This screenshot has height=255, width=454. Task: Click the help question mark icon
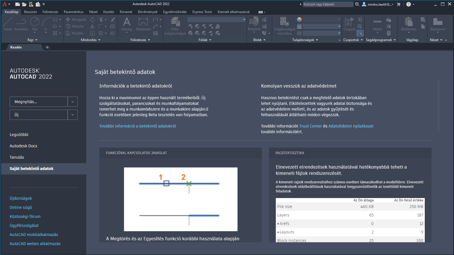[x=409, y=4]
